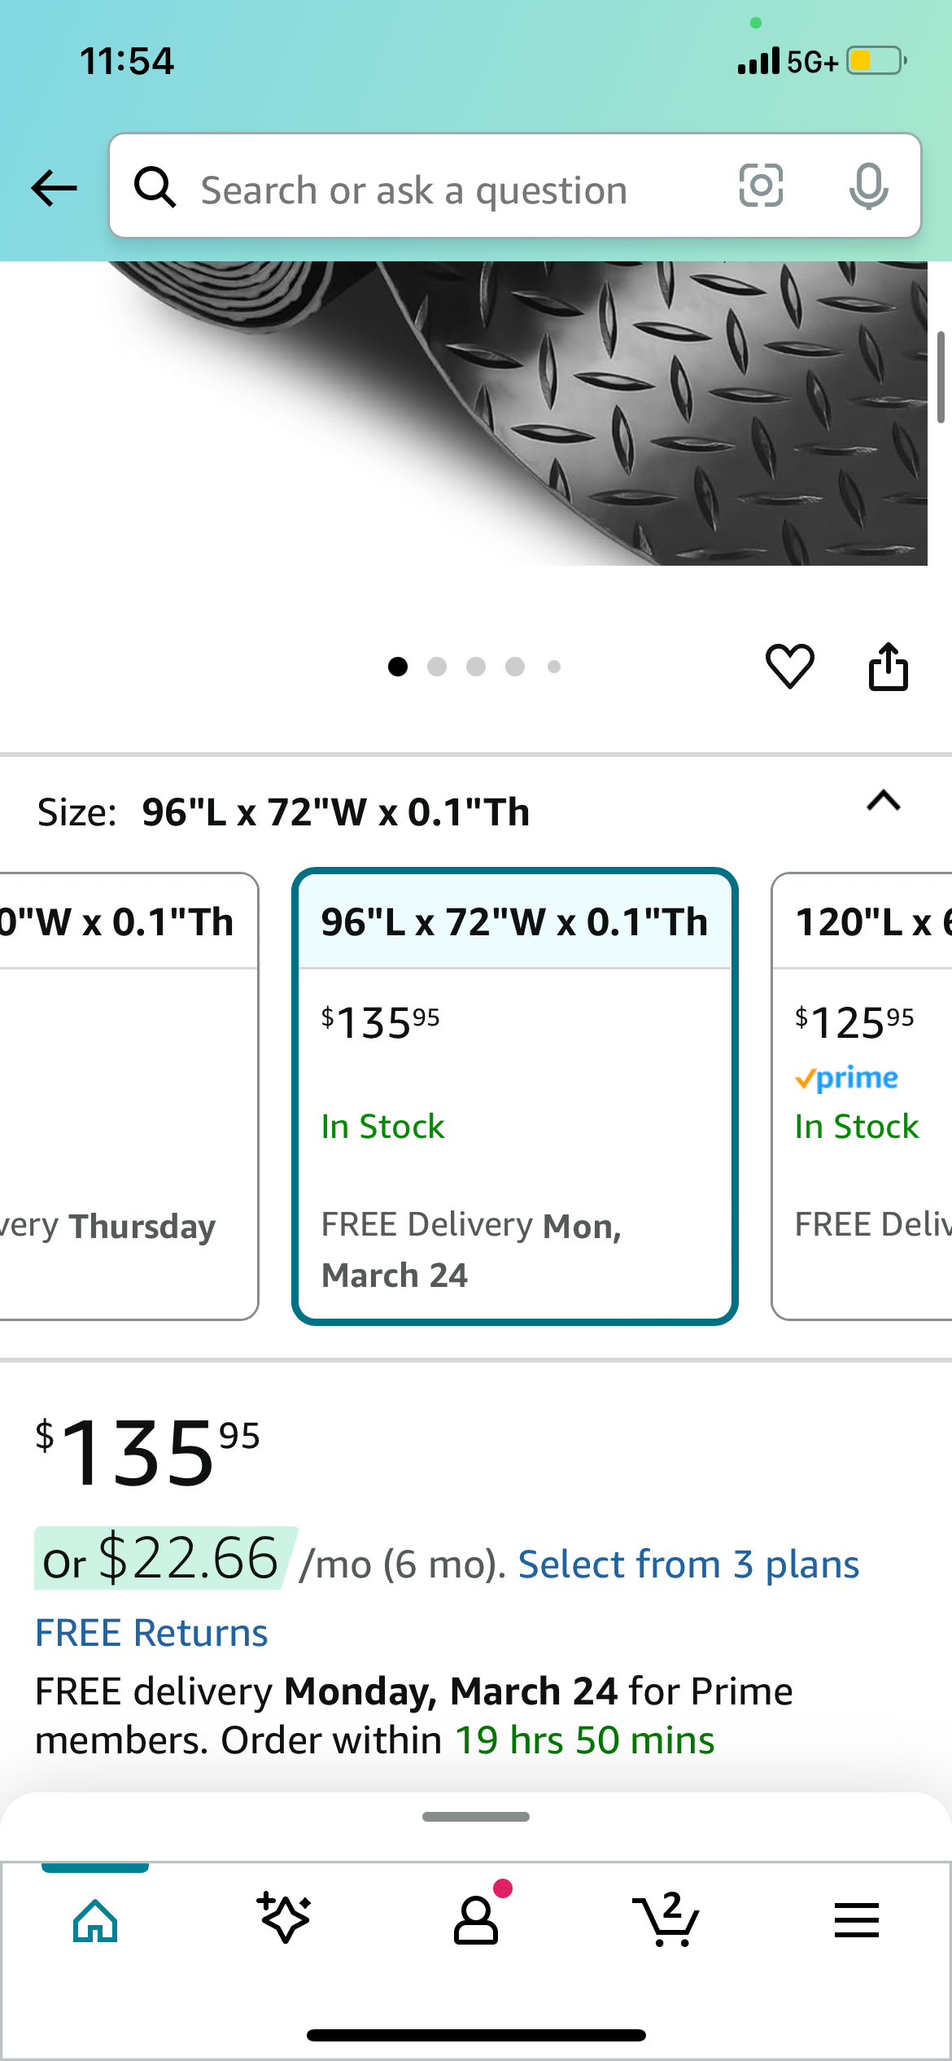Choose the size option delivering Thursday
The height and width of the screenshot is (2061, 952).
tap(129, 1096)
